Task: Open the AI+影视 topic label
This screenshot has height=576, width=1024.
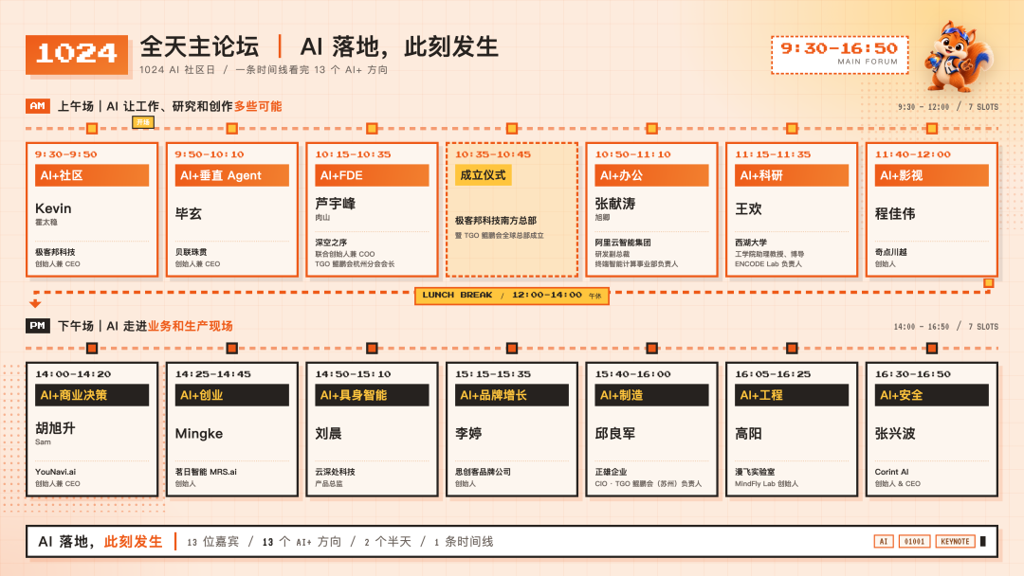Action: (x=932, y=175)
